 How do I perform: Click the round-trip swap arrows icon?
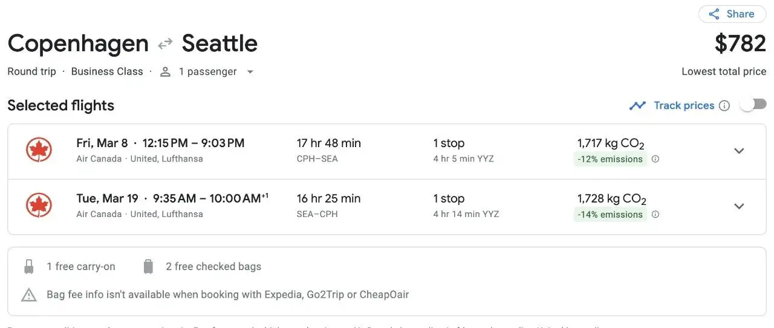(165, 44)
